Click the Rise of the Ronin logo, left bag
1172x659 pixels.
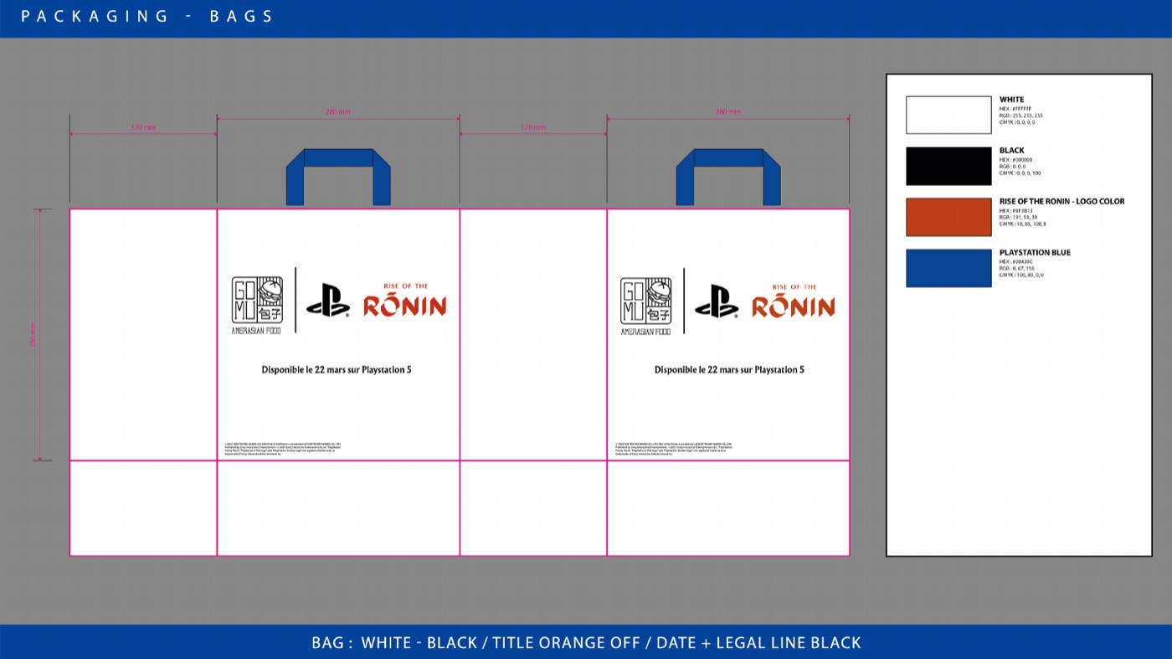pos(405,301)
